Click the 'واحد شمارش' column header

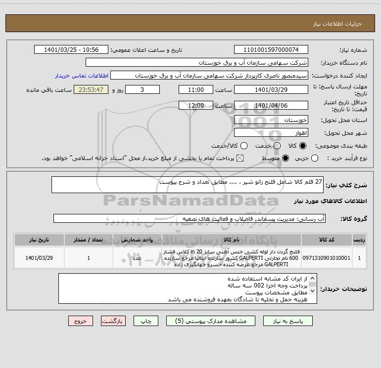click(137, 240)
